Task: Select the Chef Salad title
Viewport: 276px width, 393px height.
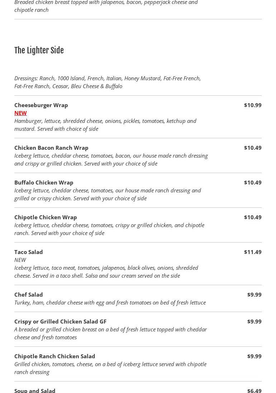Action: point(29,294)
